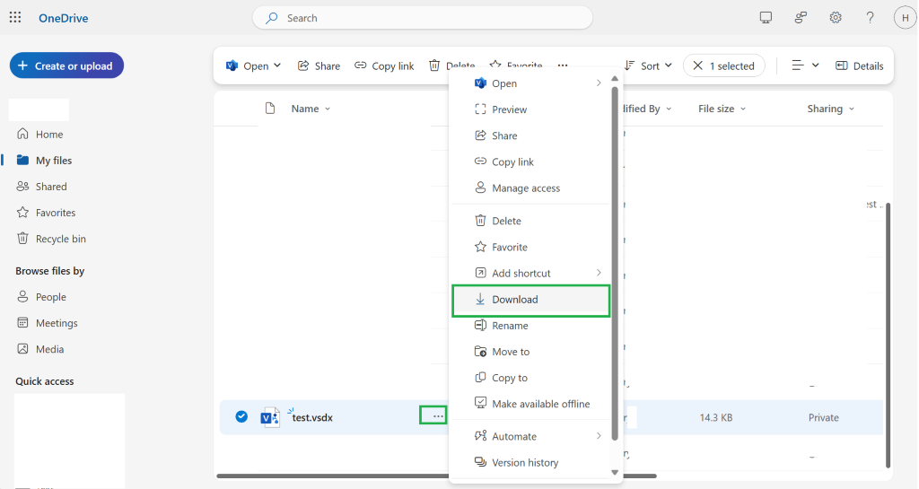Screen dimensions: 919x489
Task: Click the context menu scrollbar up arrow
Action: [615, 78]
